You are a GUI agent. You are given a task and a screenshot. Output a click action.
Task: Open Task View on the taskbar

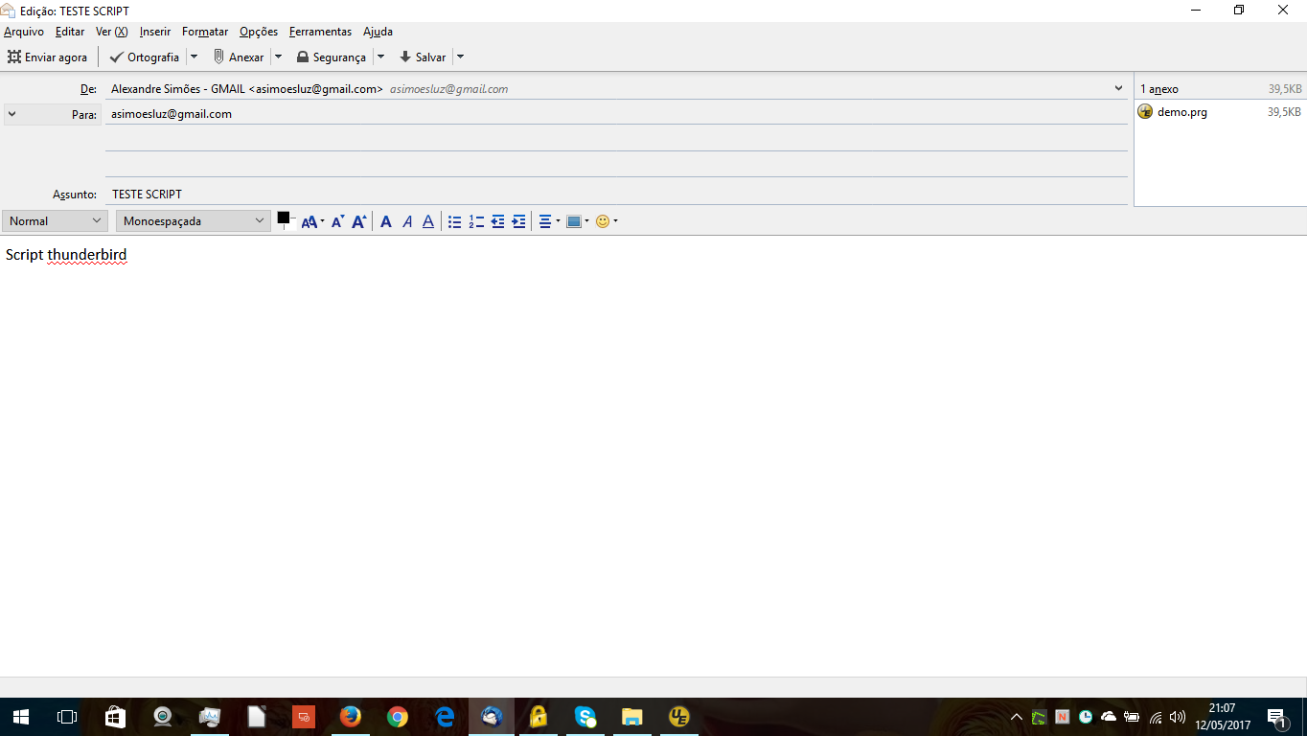click(x=66, y=716)
